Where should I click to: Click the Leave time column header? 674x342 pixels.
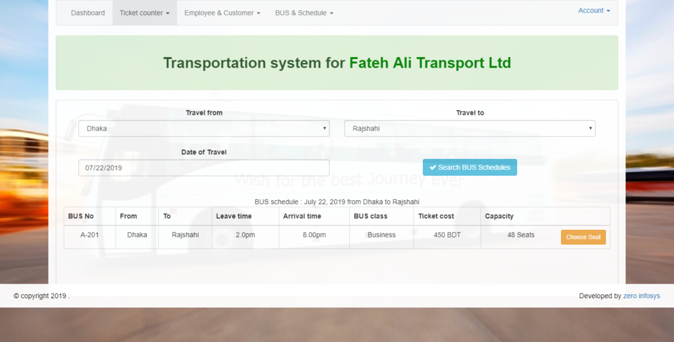pyautogui.click(x=233, y=216)
